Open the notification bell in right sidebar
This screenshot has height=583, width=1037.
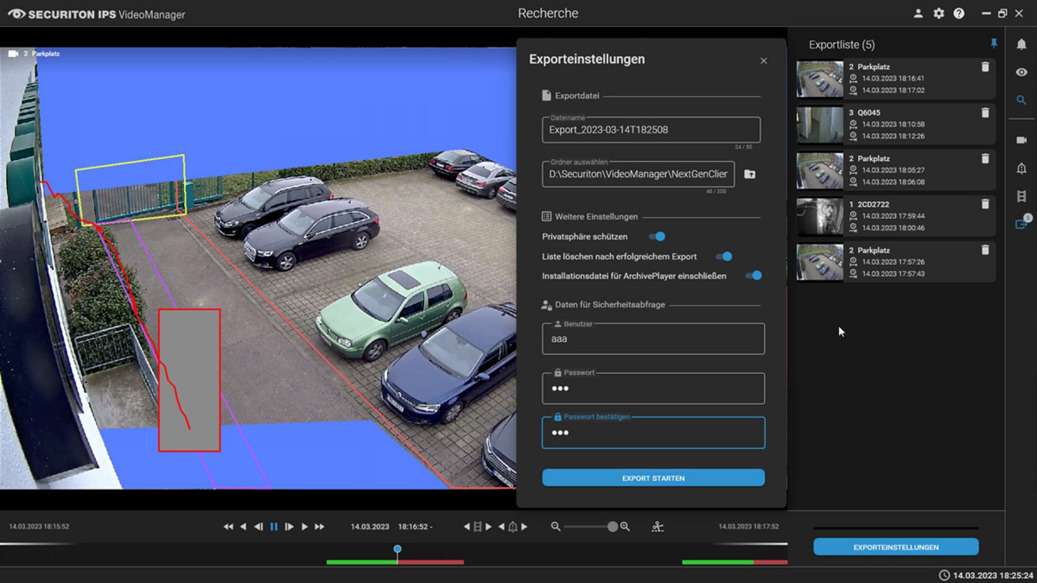tap(1021, 44)
